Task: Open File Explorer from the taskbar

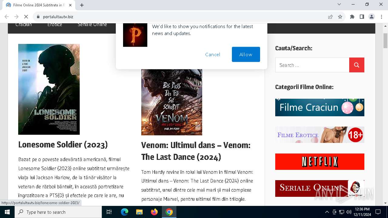Action: [139, 212]
